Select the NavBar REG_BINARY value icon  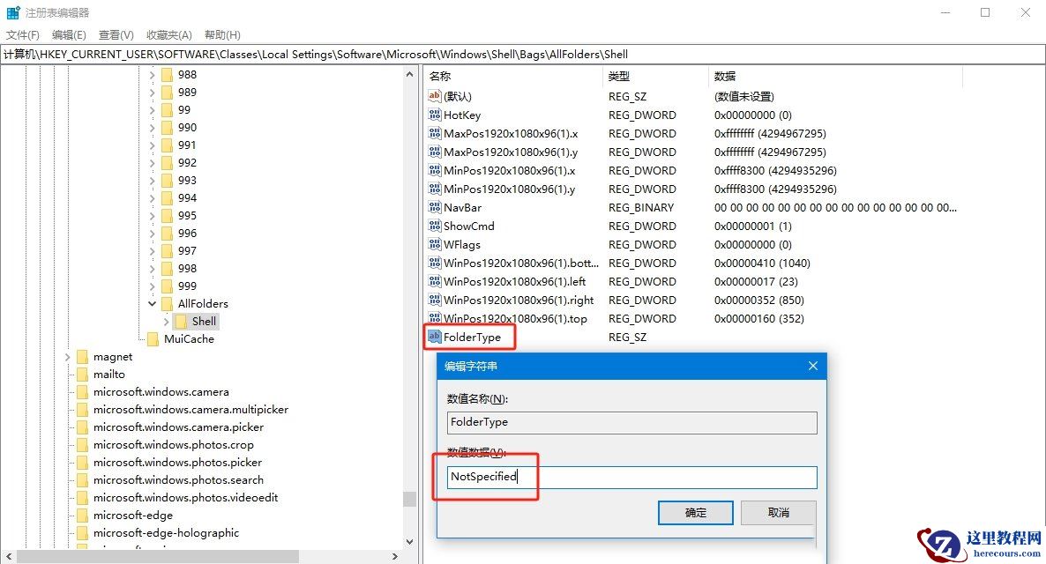(434, 207)
